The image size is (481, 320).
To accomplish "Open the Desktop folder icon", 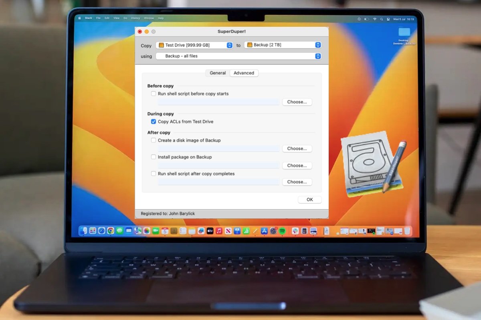I will 404,32.
